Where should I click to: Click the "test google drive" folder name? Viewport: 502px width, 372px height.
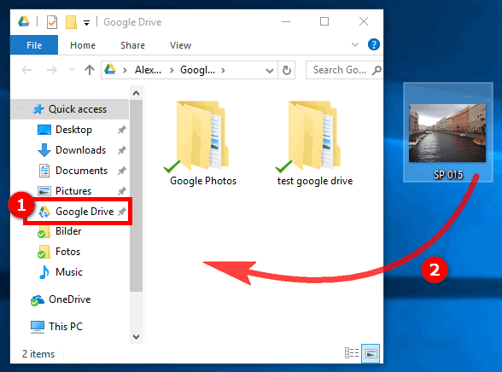pyautogui.click(x=315, y=181)
